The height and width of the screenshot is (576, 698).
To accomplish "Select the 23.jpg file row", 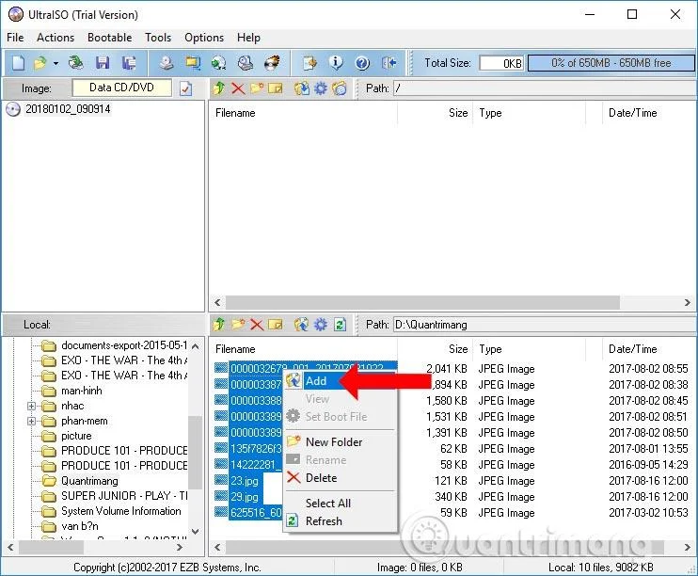I will [245, 481].
